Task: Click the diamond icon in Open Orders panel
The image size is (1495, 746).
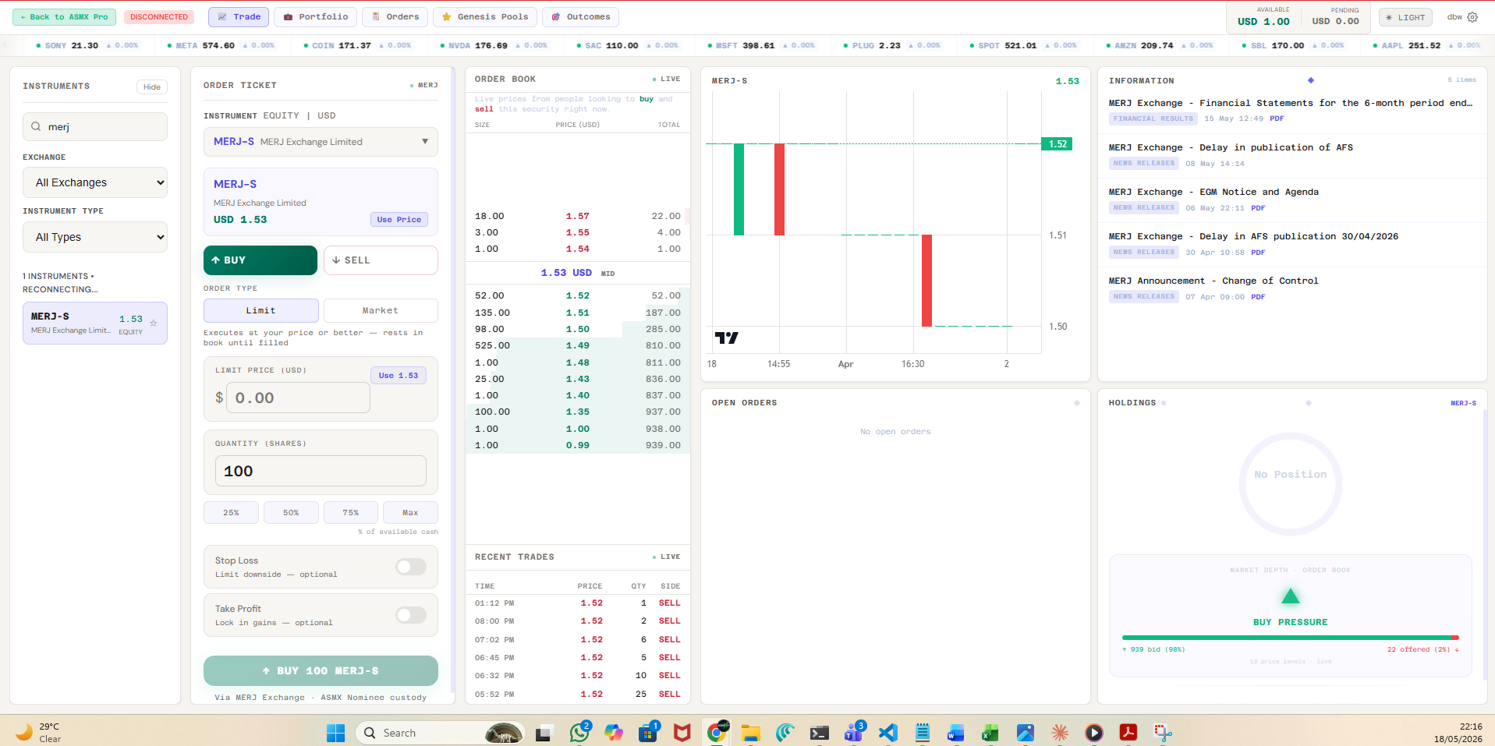Action: (x=1077, y=403)
